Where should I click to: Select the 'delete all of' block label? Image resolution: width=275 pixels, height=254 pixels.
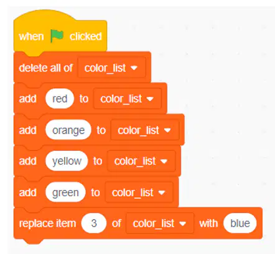point(46,68)
